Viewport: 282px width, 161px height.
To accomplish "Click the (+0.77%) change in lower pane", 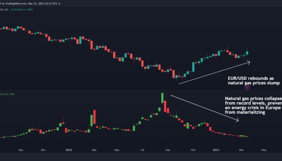I will click(x=10, y=94).
